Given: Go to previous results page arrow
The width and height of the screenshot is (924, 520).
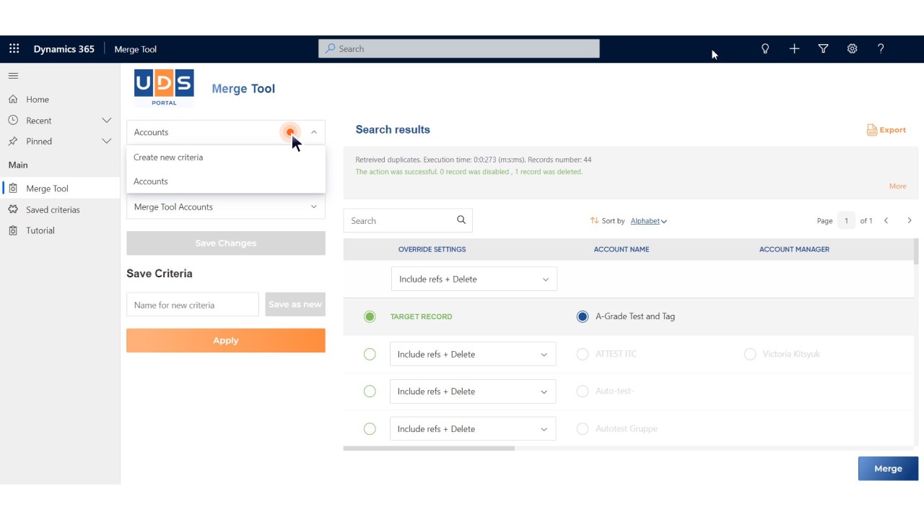Looking at the screenshot, I should pyautogui.click(x=886, y=221).
